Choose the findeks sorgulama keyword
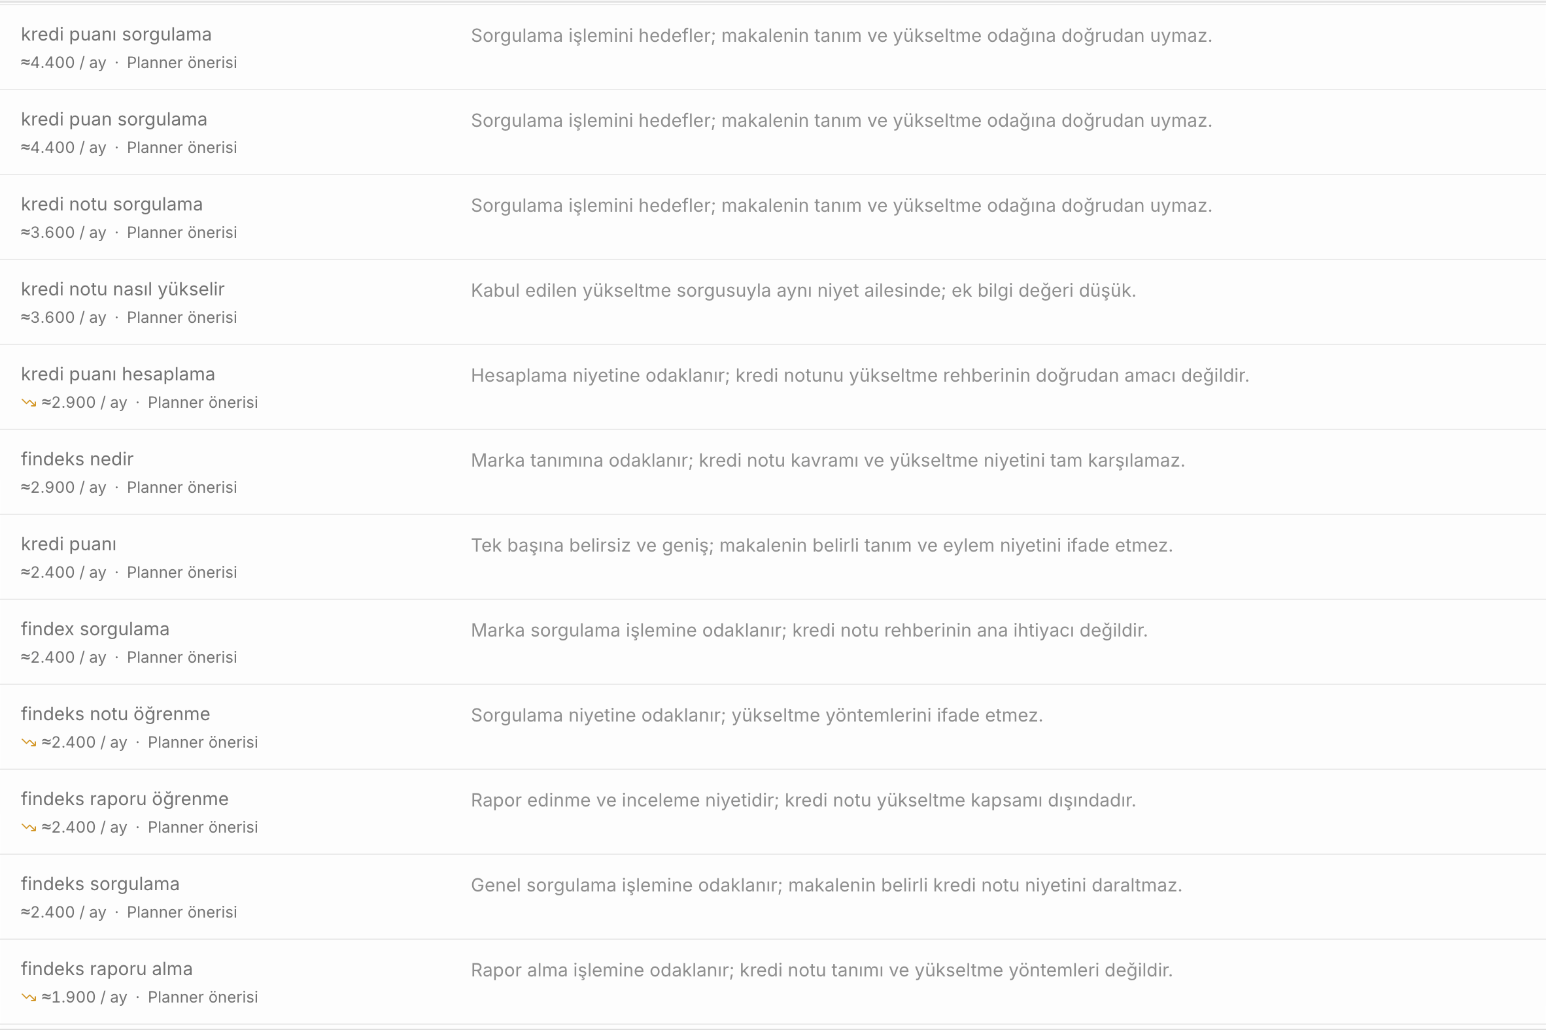Screen dimensions: 1546x1030 100,884
